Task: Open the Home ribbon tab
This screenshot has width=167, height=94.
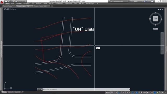Action: (7, 4)
